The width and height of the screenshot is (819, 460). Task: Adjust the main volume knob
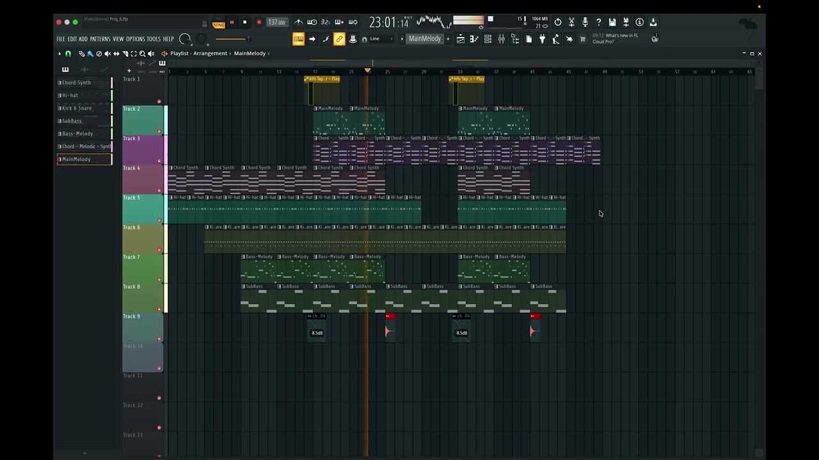185,39
